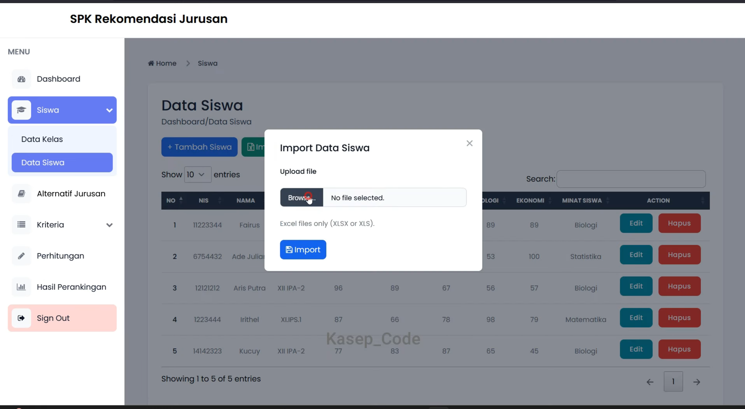Click the Sign Out menu item
This screenshot has width=745, height=409.
(x=62, y=318)
